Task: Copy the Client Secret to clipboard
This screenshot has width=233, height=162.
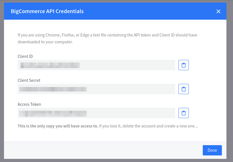Action: pos(184,89)
